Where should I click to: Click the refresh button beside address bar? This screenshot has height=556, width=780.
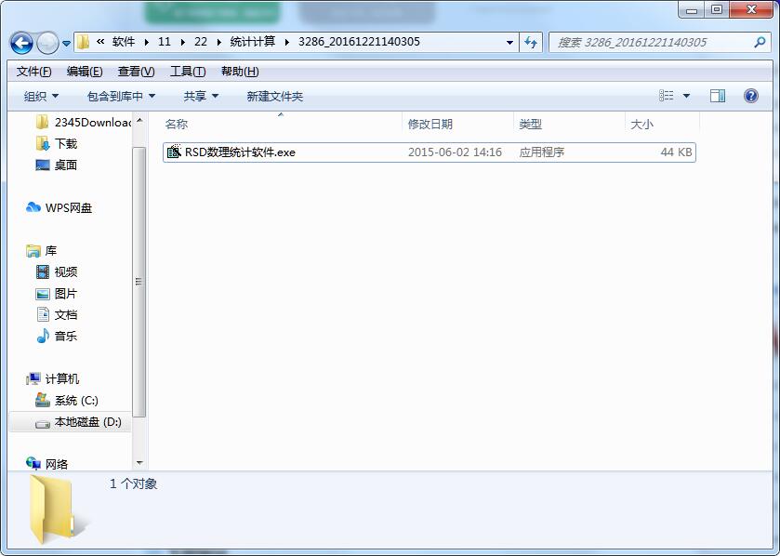(x=530, y=42)
